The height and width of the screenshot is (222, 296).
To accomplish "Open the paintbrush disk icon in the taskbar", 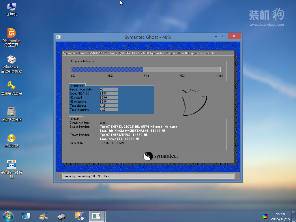I will click(x=44, y=216).
